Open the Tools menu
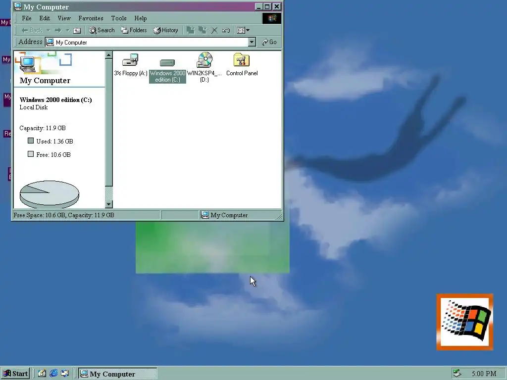The height and width of the screenshot is (380, 507). (x=119, y=18)
